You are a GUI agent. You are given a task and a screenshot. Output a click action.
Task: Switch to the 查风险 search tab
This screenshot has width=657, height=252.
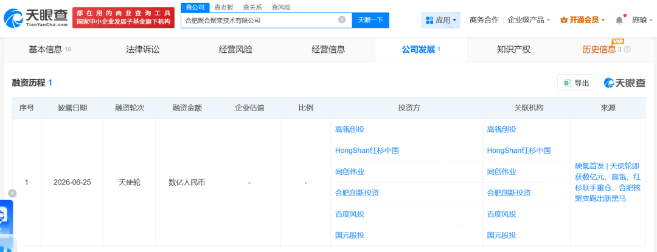(x=280, y=7)
